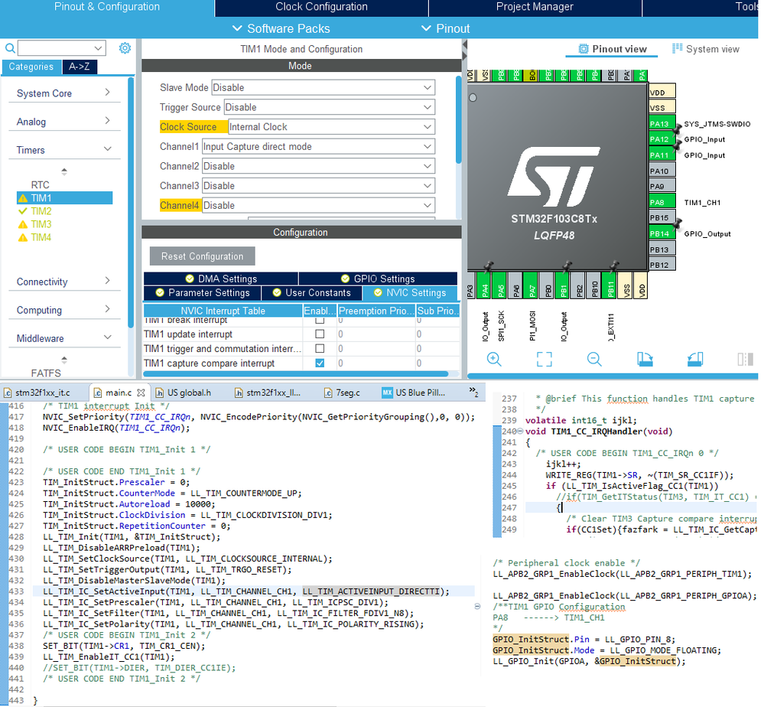The image size is (764, 707).
Task: Enable TIM1 trigger and commutation interrupt checkbox
Action: coord(320,349)
